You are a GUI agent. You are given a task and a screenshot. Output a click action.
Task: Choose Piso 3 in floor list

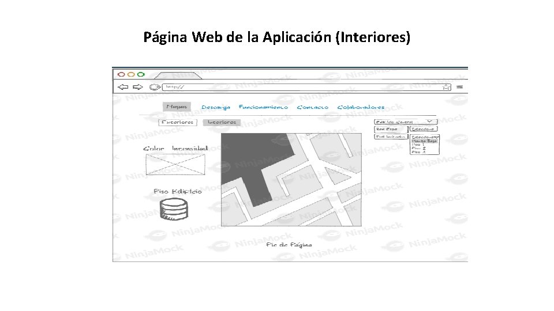419,152
